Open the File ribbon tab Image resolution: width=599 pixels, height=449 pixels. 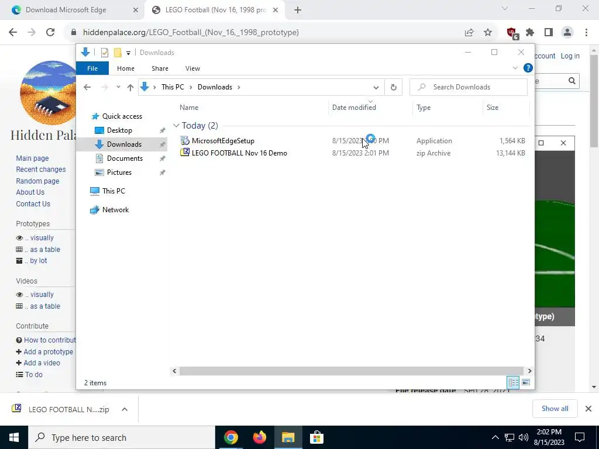92,68
